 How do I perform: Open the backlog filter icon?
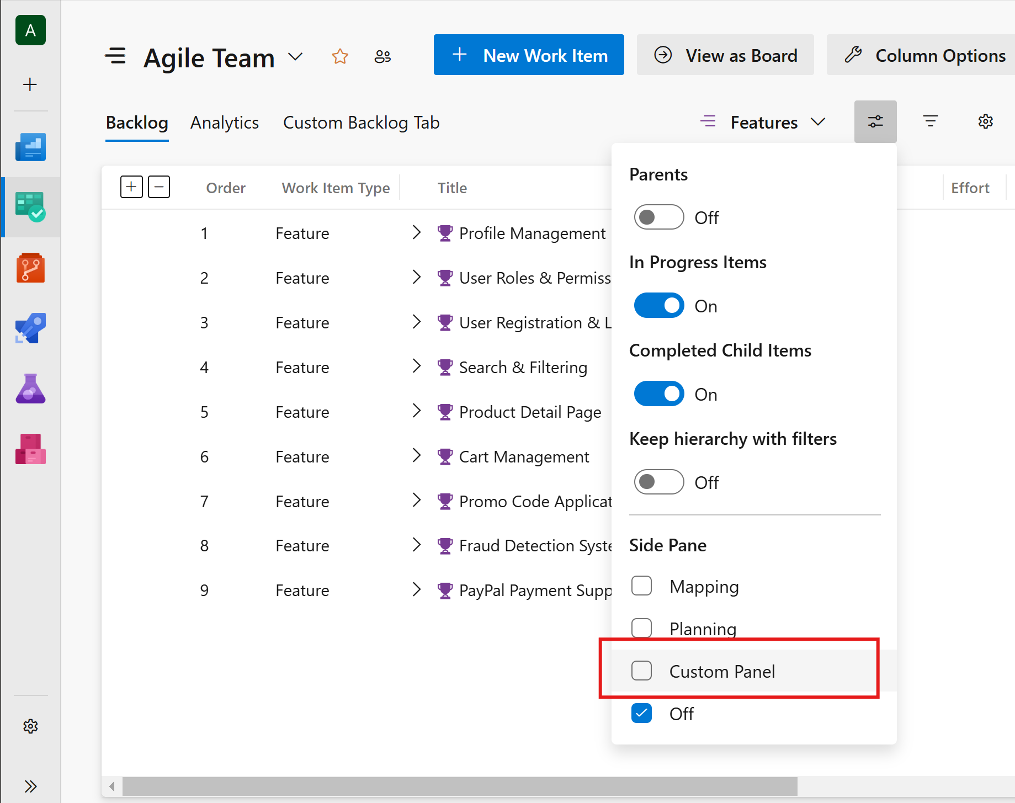click(x=930, y=121)
